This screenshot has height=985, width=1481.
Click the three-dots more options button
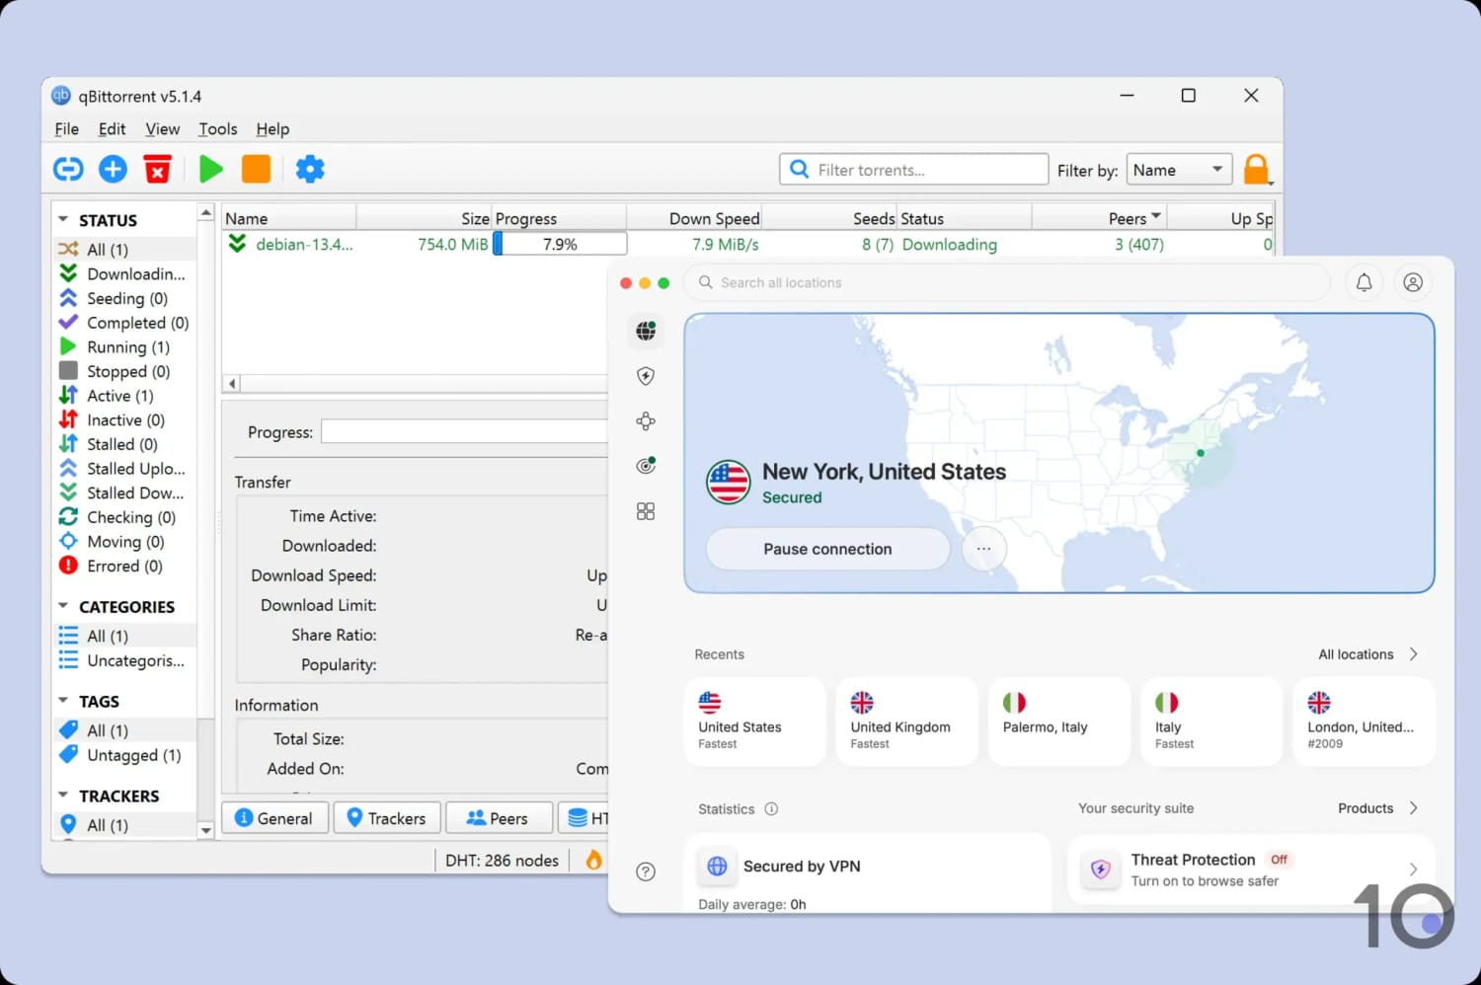tap(983, 549)
